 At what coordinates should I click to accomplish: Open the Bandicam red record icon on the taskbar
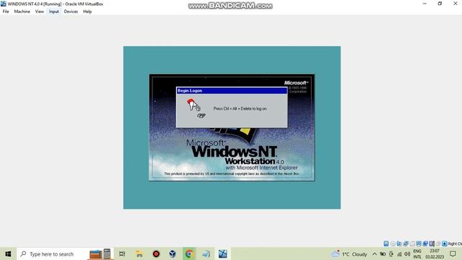coord(156,253)
